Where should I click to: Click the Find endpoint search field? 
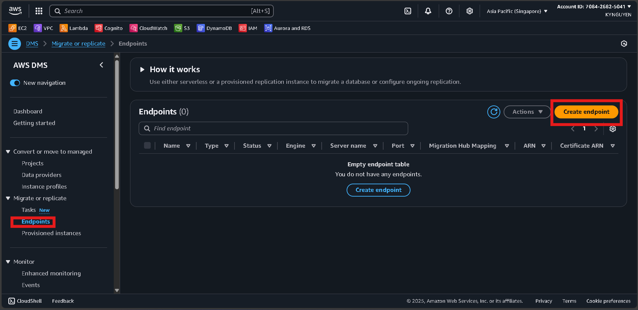273,128
